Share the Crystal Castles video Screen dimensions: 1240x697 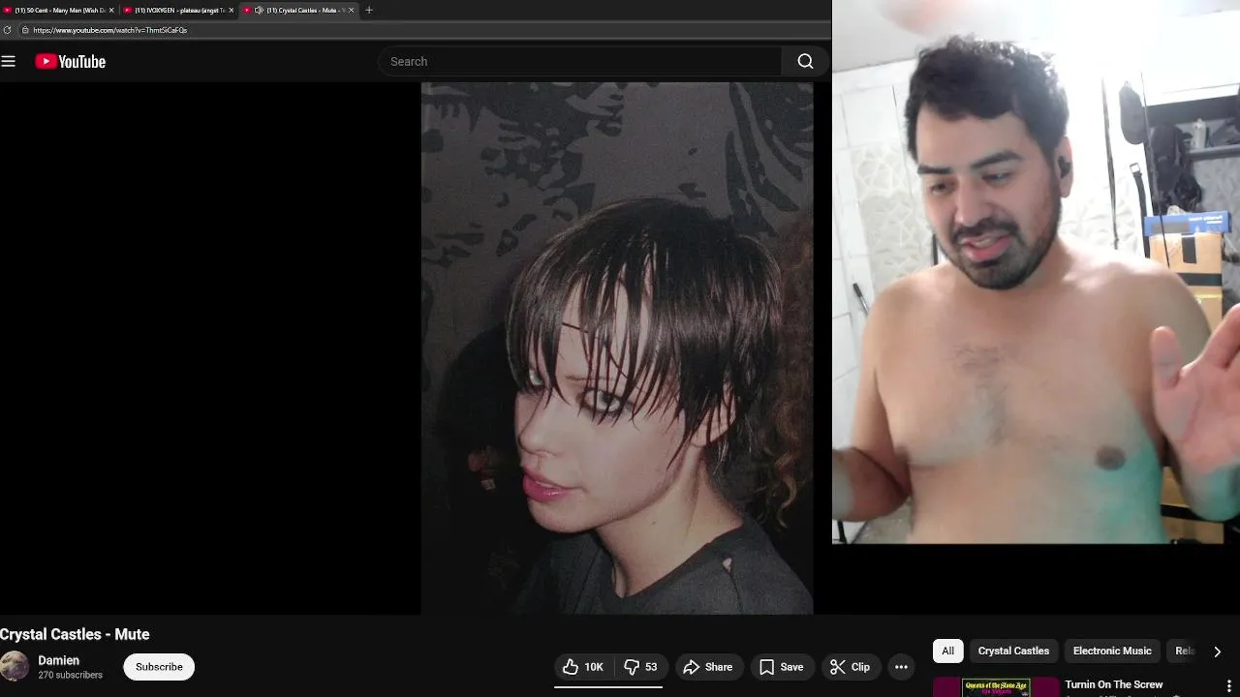(708, 667)
